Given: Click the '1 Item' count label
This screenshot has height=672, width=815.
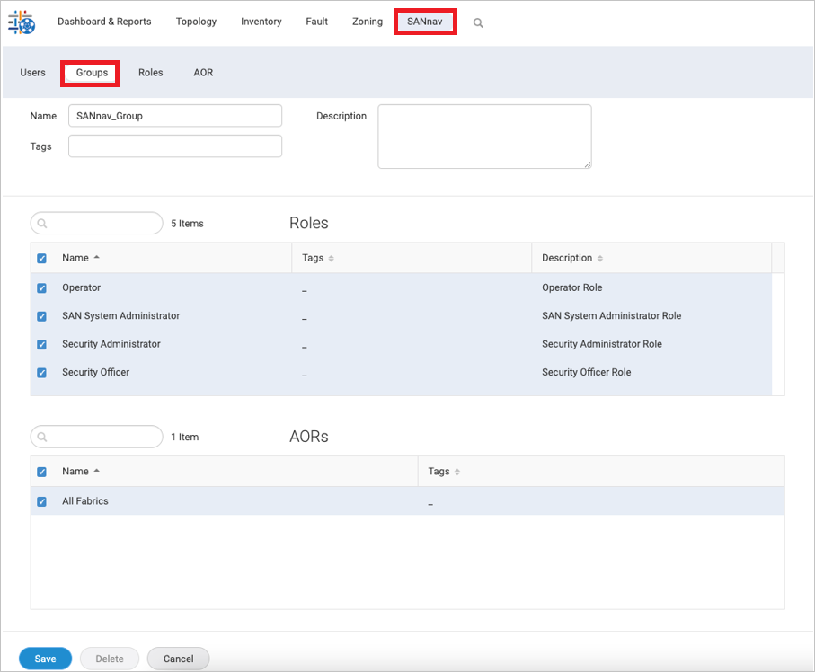Looking at the screenshot, I should point(184,438).
